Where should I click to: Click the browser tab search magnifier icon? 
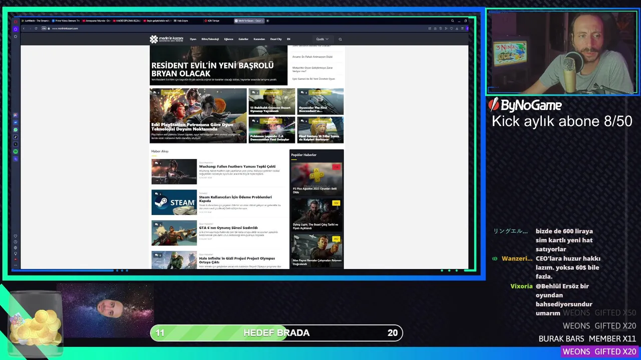(452, 21)
